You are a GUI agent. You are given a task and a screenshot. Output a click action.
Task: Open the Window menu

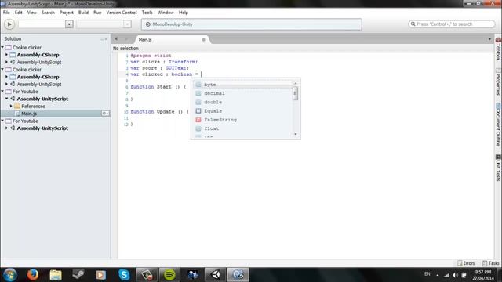point(166,13)
